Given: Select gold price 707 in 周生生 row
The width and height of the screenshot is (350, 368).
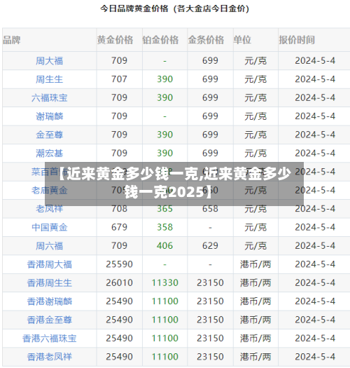Looking at the screenshot, I should pyautogui.click(x=119, y=79).
